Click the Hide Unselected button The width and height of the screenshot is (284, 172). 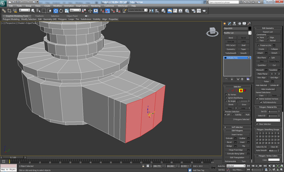coord(268,89)
